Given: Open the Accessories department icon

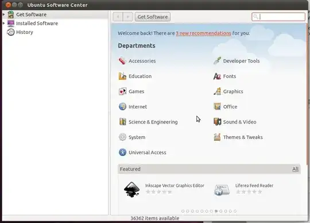Looking at the screenshot, I should pyautogui.click(x=122, y=61).
